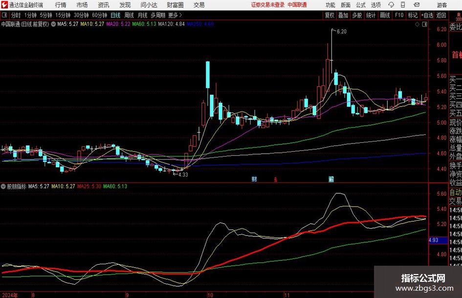Expand the 中国联通 main chart indicator dropdown

click(x=53, y=24)
